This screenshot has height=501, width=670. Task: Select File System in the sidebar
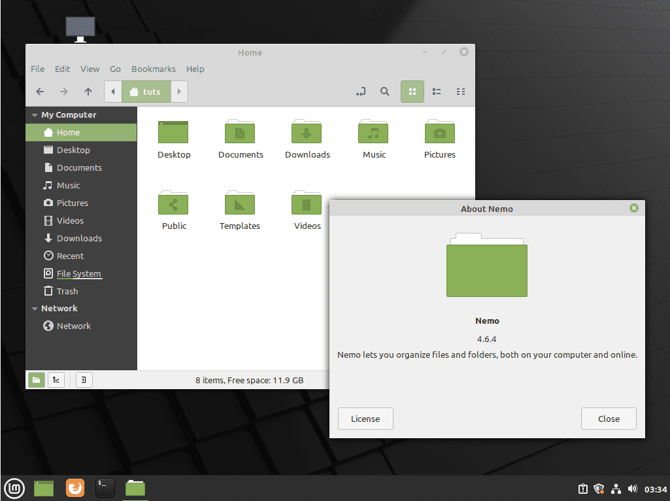pyautogui.click(x=78, y=273)
